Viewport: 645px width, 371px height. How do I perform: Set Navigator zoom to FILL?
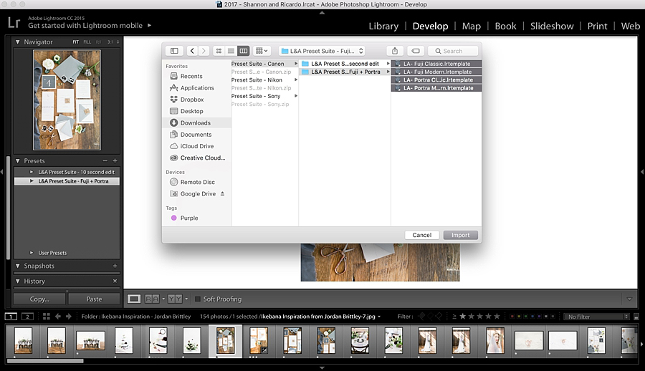[87, 42]
